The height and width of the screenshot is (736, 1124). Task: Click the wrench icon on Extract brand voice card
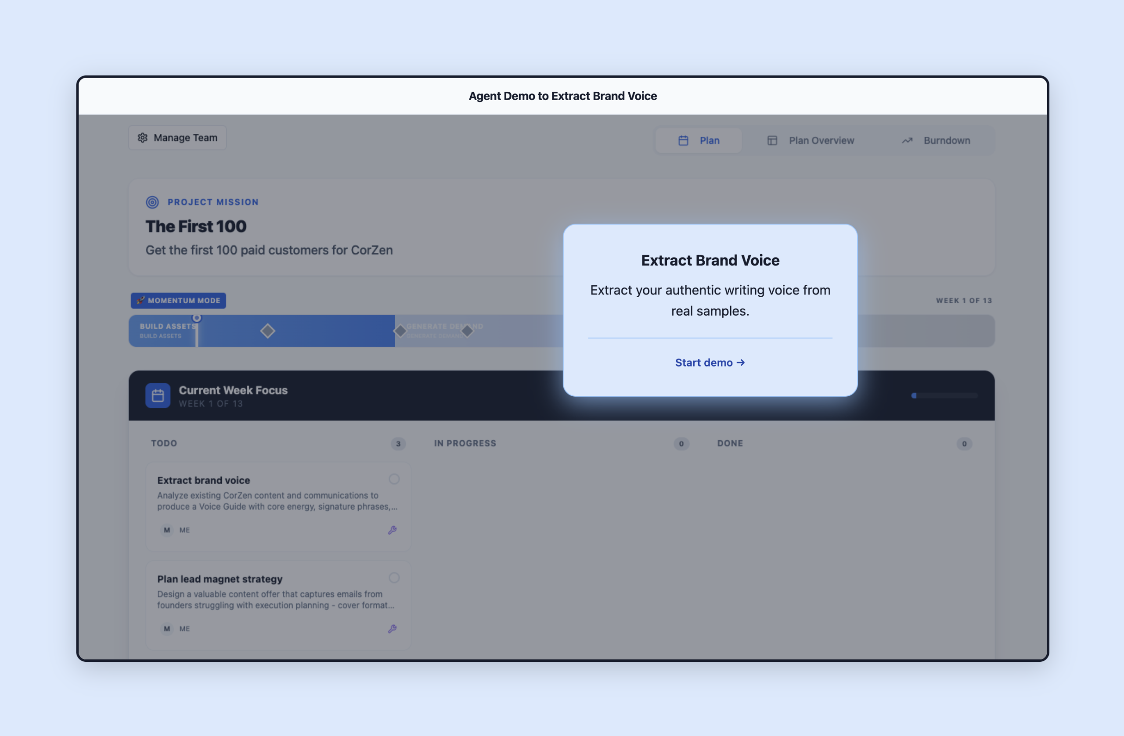coord(393,530)
